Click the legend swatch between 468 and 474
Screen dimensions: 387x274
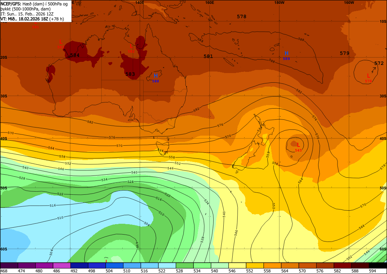coord(9,265)
